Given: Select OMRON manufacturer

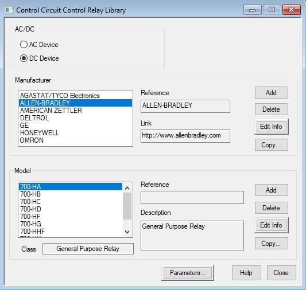Looking at the screenshot, I should tap(75, 140).
